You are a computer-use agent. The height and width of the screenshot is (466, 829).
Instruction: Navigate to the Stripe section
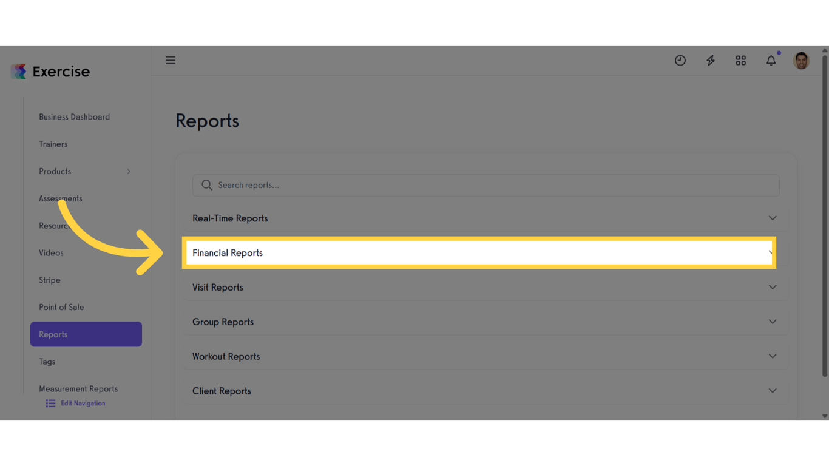(x=49, y=280)
